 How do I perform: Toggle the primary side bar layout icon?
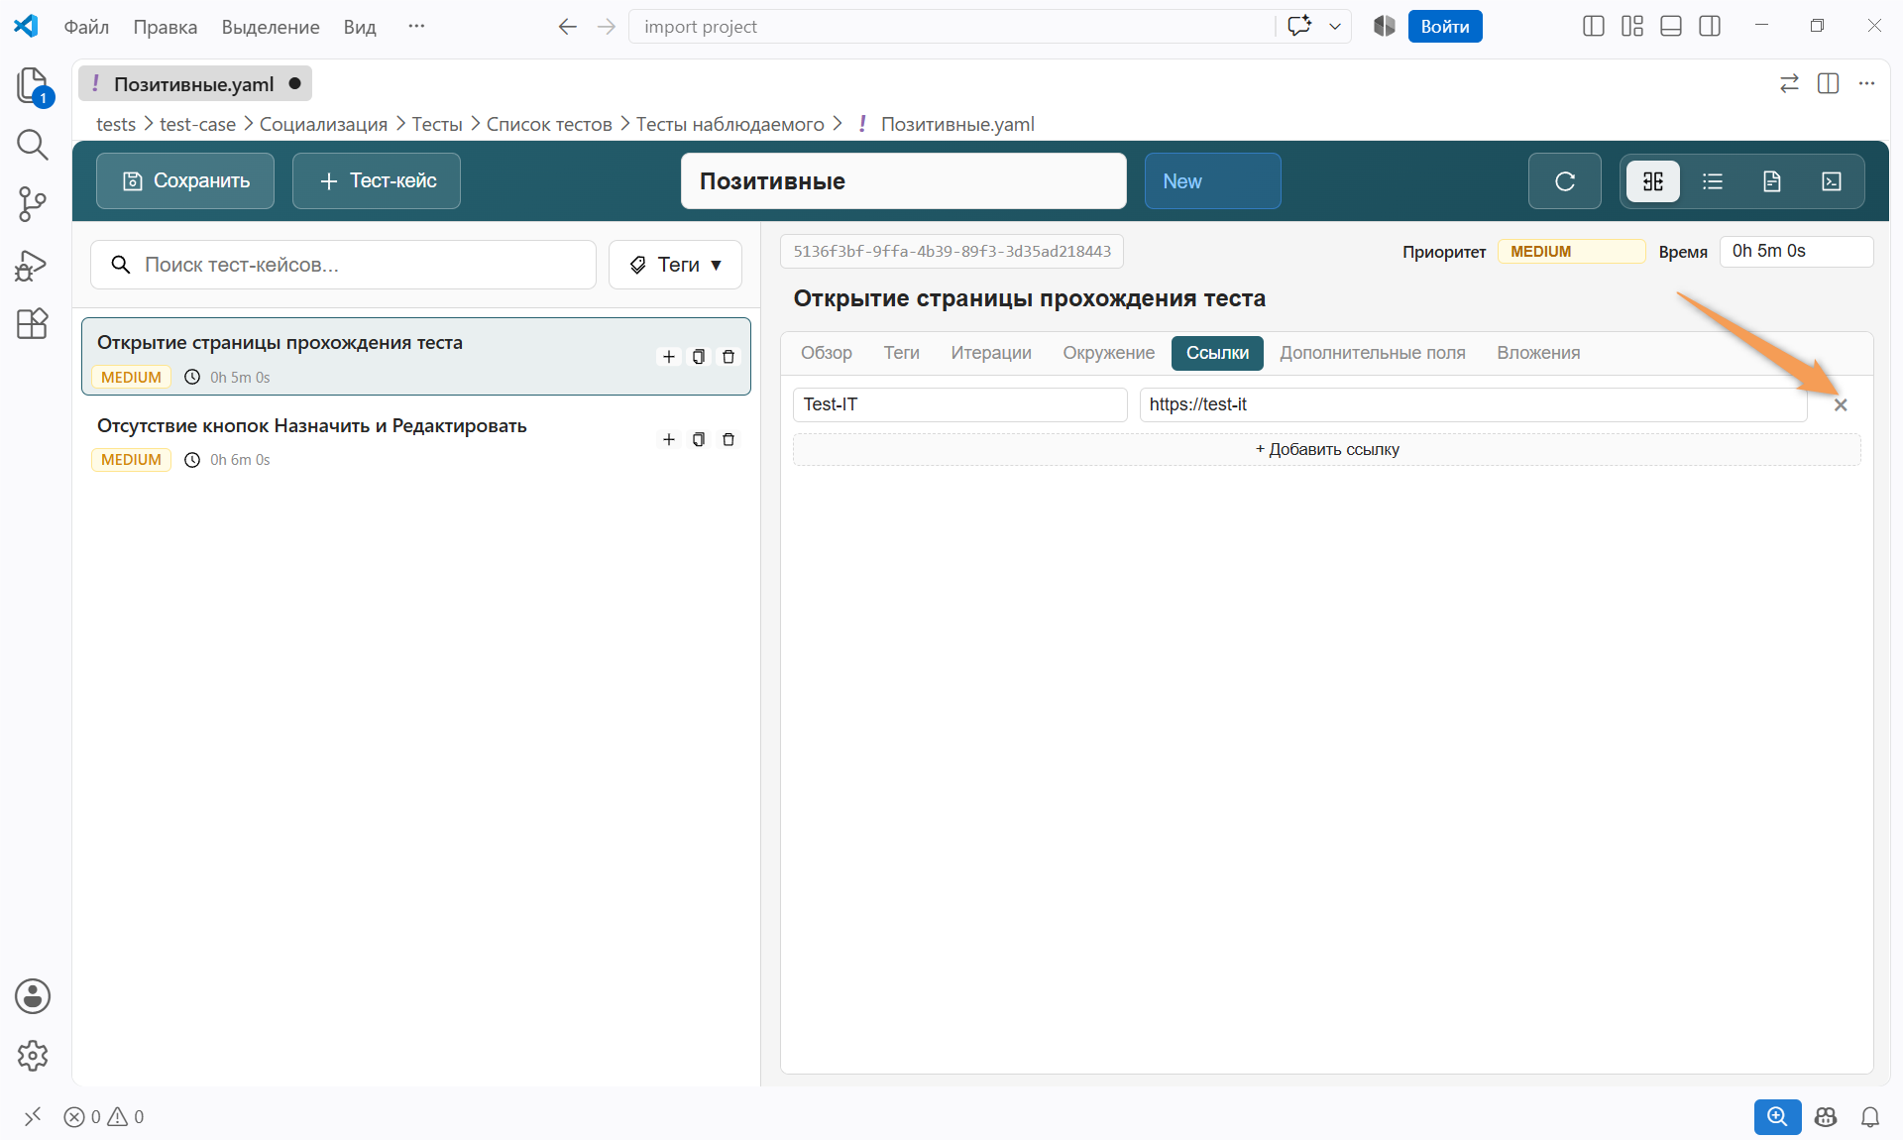click(x=1594, y=27)
